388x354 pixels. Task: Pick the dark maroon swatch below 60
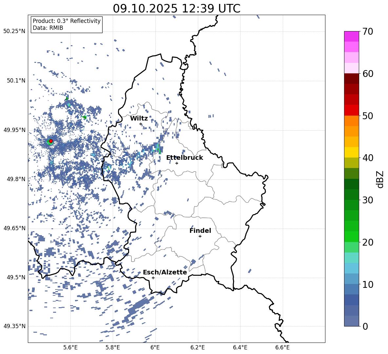pos(352,79)
